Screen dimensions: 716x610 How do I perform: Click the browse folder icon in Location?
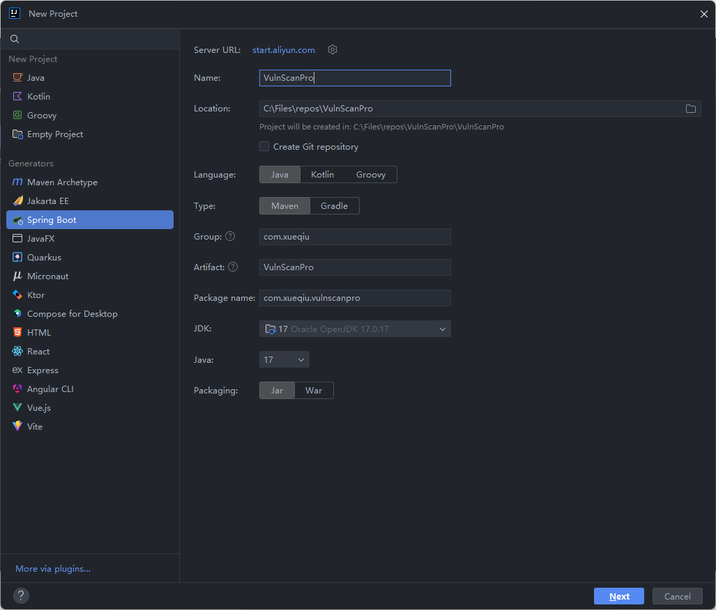[690, 109]
